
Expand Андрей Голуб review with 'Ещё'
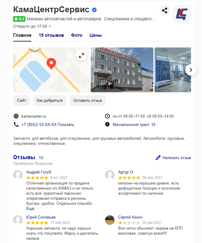click(x=30, y=209)
